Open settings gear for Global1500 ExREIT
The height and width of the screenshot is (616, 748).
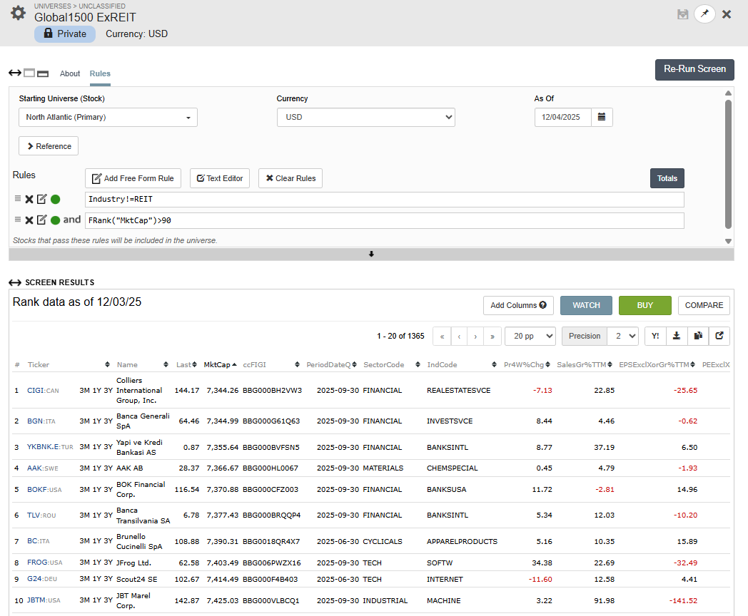point(18,14)
